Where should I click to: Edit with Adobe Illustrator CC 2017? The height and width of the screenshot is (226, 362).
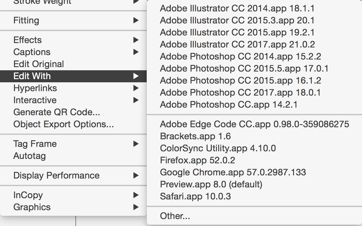coord(238,44)
